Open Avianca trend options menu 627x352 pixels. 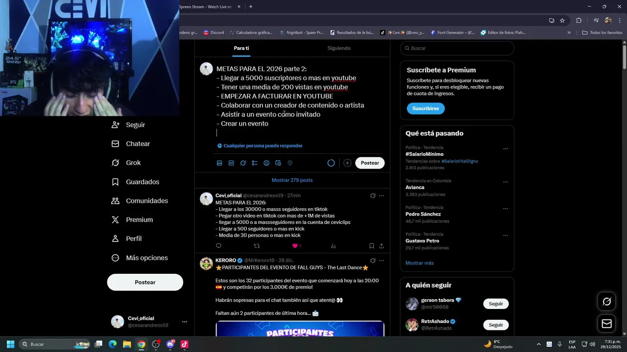click(x=506, y=182)
